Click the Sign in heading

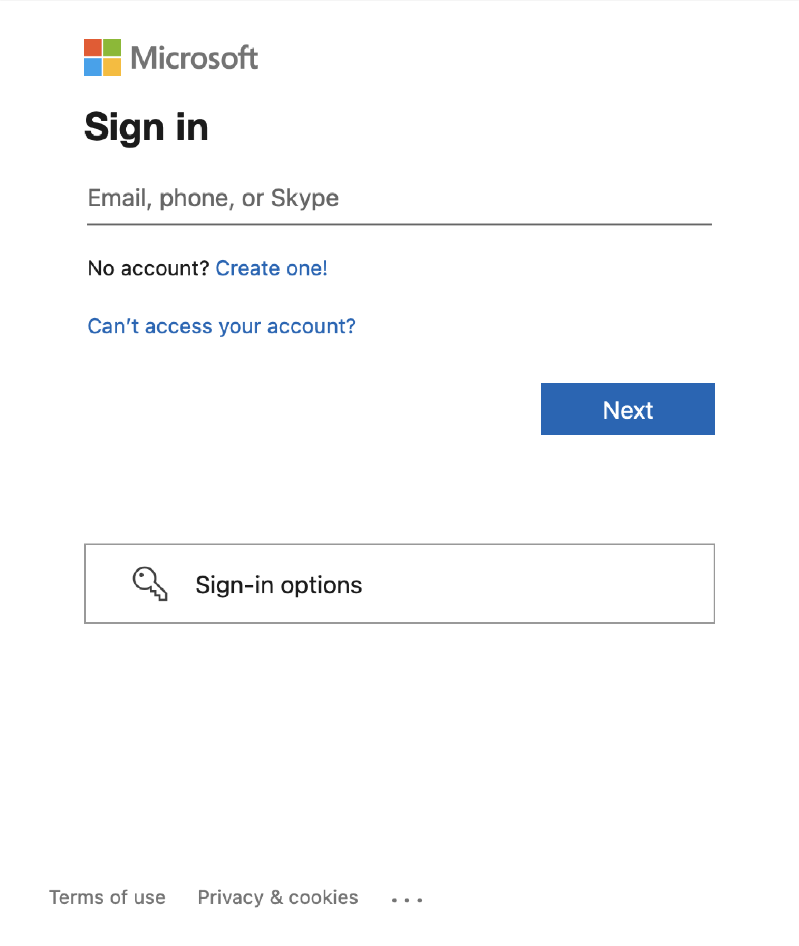pos(146,128)
